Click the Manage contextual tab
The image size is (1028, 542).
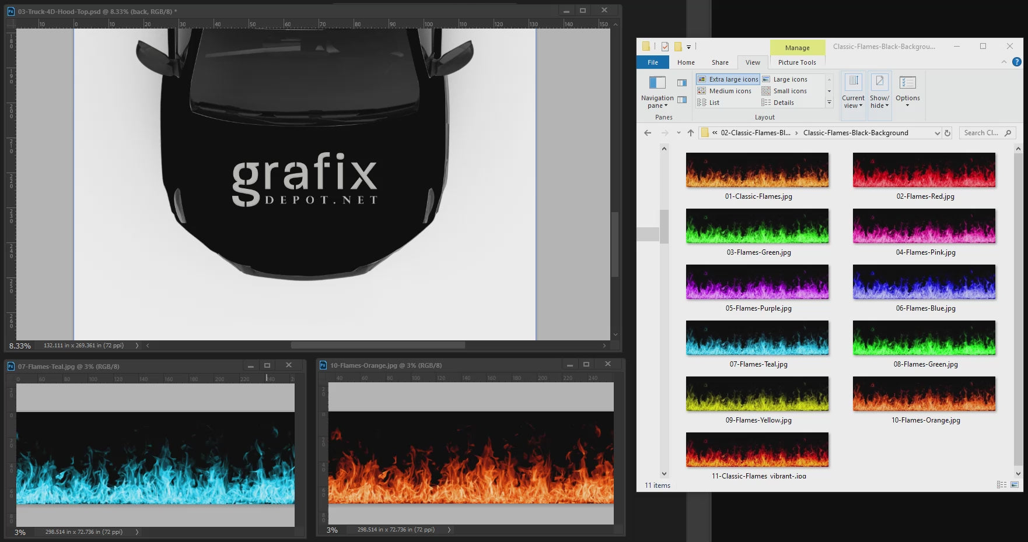point(797,48)
